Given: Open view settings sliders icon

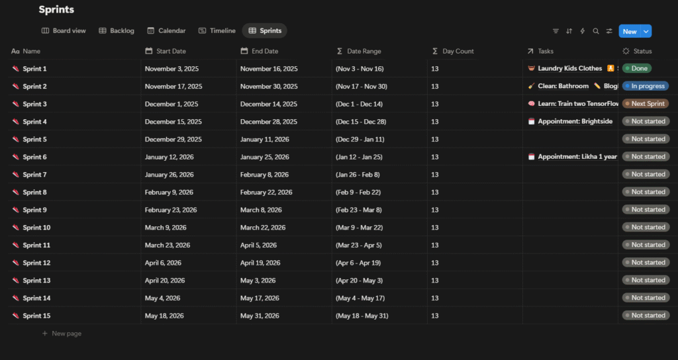Looking at the screenshot, I should (x=609, y=31).
